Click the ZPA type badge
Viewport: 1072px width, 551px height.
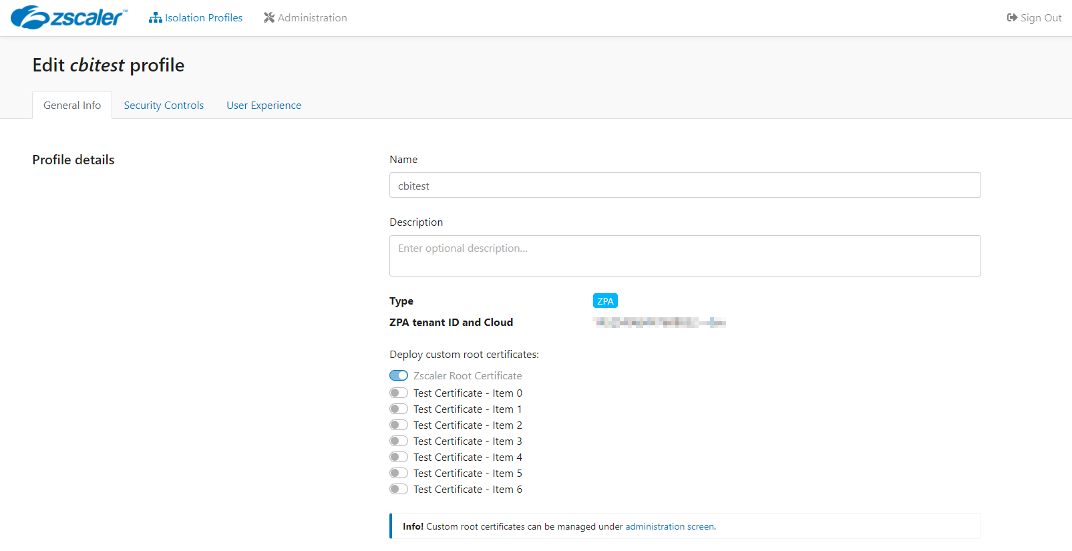pyautogui.click(x=605, y=301)
